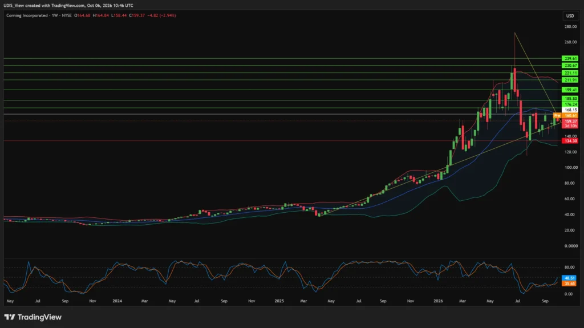Click the 40.00 price scale value

(570, 214)
